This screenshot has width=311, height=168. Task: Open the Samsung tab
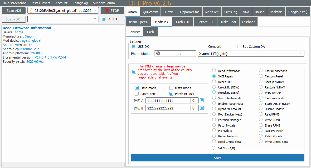click(231, 12)
